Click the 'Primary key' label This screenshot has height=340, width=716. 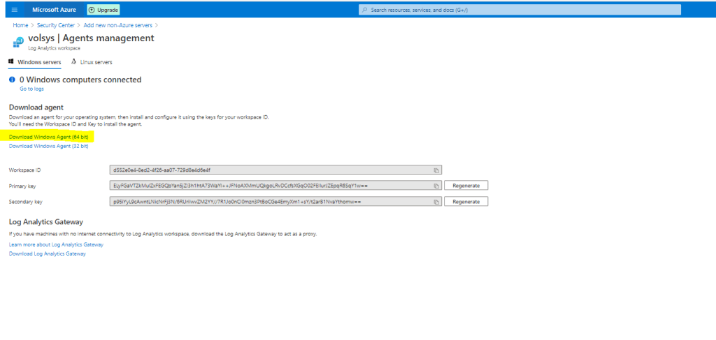22,186
